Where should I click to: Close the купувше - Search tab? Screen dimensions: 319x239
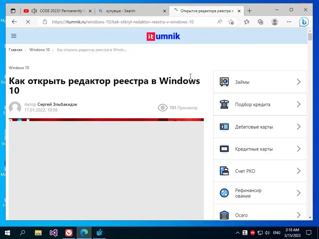click(x=164, y=11)
